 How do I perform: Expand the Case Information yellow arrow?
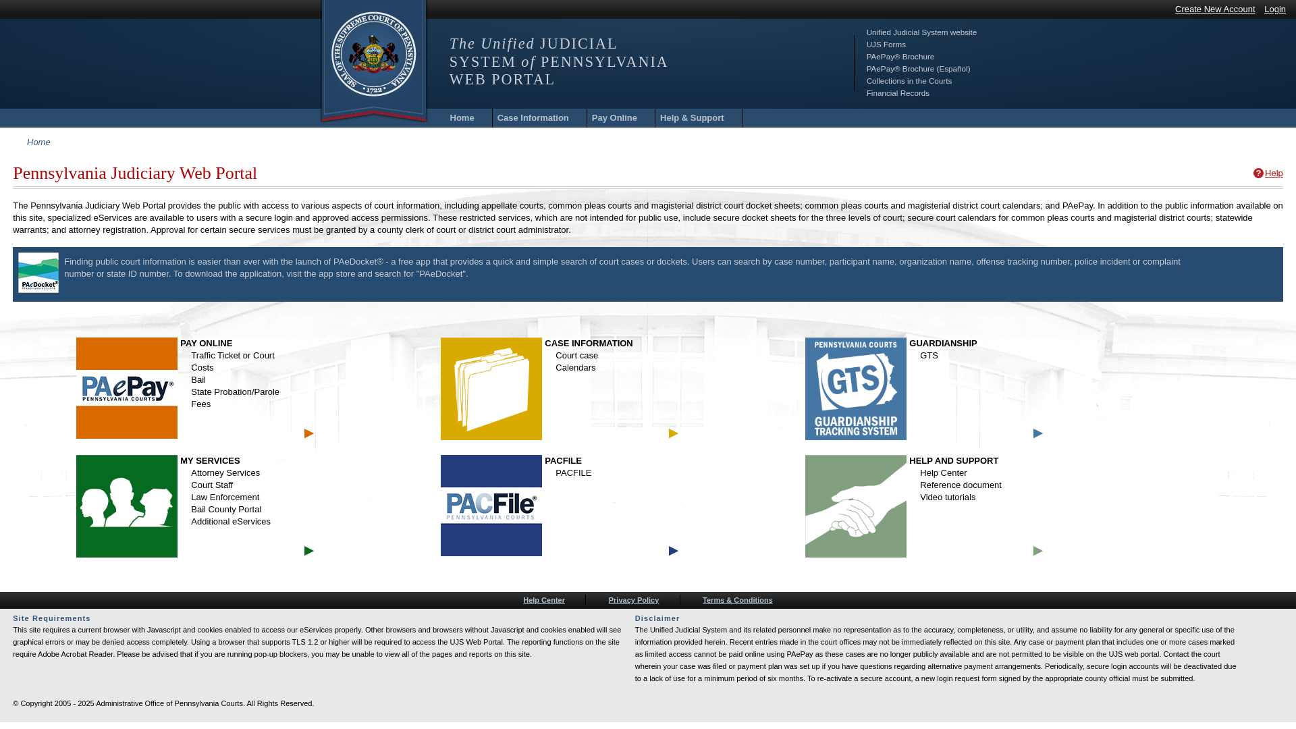coord(674,433)
